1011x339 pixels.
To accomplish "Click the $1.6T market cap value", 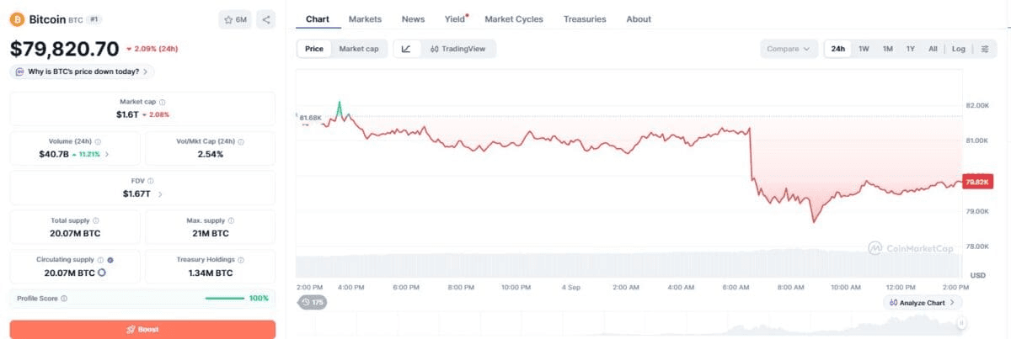I will (x=126, y=114).
